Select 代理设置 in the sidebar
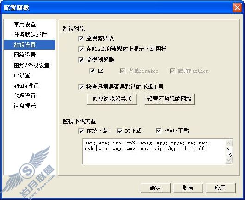 click(24, 96)
